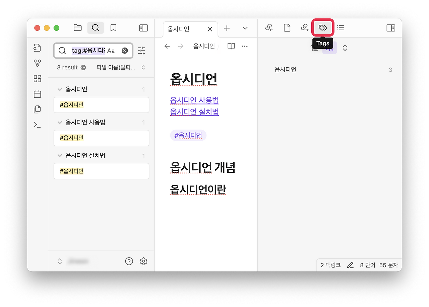
Task: Select the 옵시디언 note tab
Action: (x=190, y=29)
